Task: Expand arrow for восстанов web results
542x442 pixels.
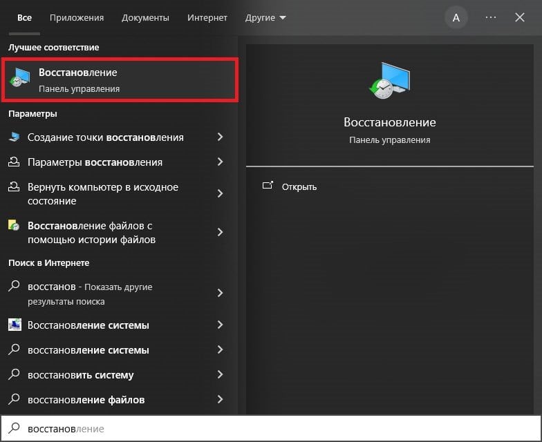Action: 220,293
